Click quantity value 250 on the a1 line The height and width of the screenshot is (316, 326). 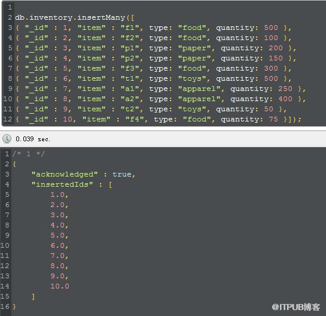click(285, 89)
